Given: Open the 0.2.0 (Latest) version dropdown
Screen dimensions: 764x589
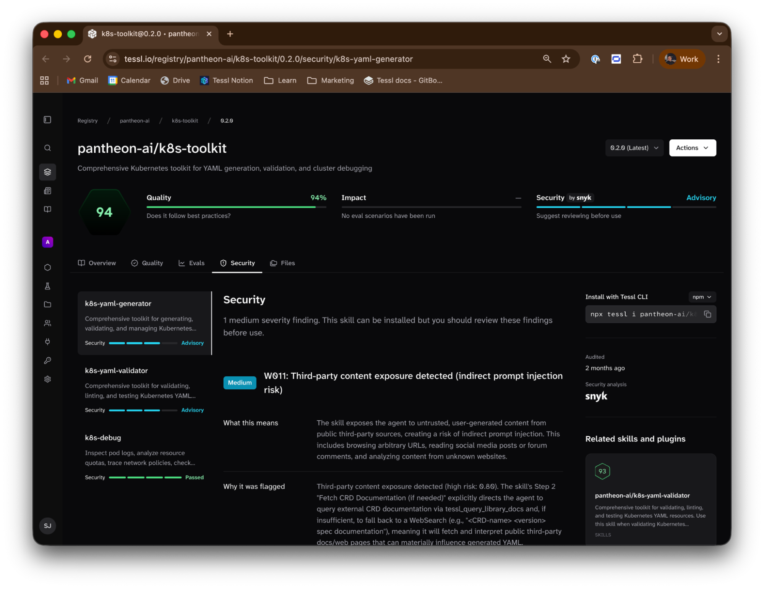Looking at the screenshot, I should 634,148.
